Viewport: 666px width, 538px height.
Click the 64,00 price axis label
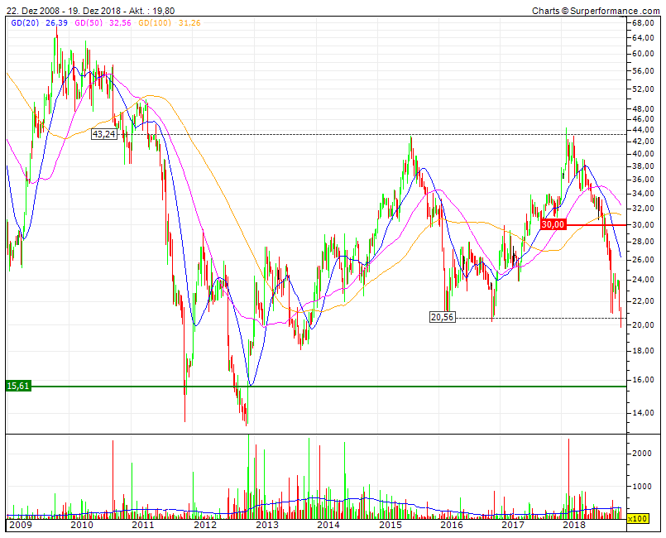point(643,38)
